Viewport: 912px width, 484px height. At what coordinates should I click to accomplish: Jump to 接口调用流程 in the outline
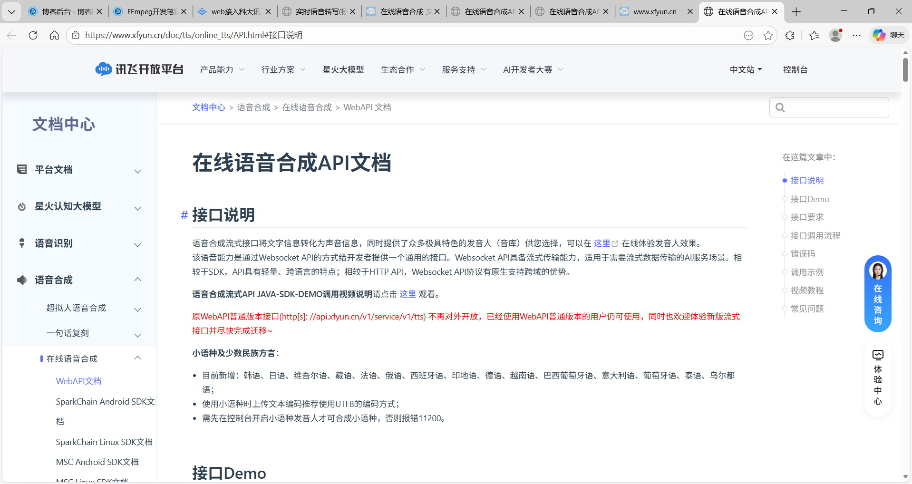coord(815,236)
